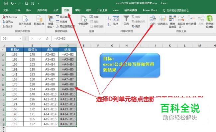The image size is (216, 132).
Task: Switch to the 开始 ribbon tab
Action: pos(18,10)
